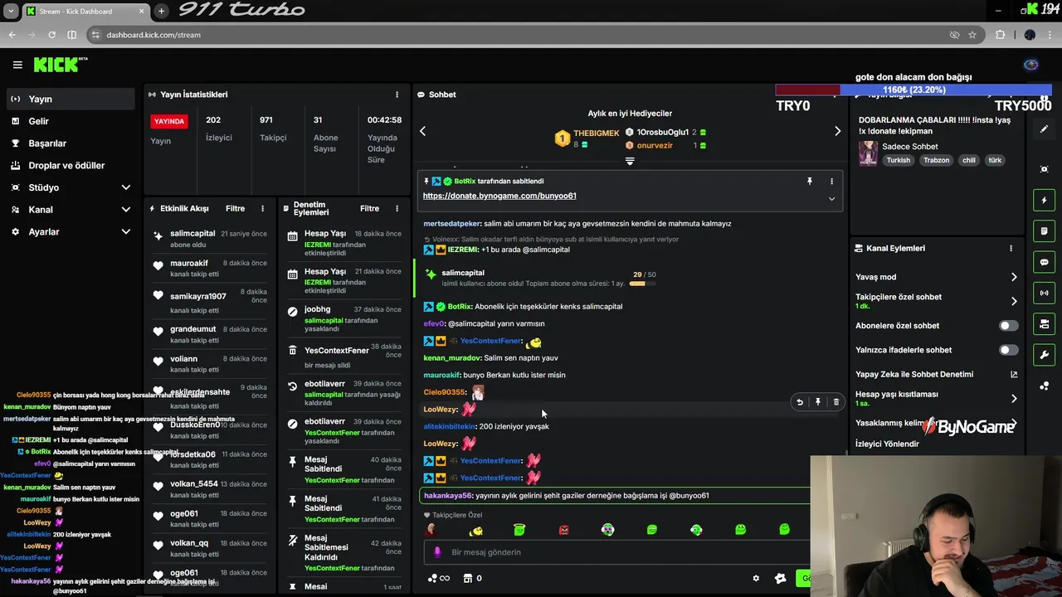Unpin the pinned chat message
1062x597 pixels.
coord(810,181)
